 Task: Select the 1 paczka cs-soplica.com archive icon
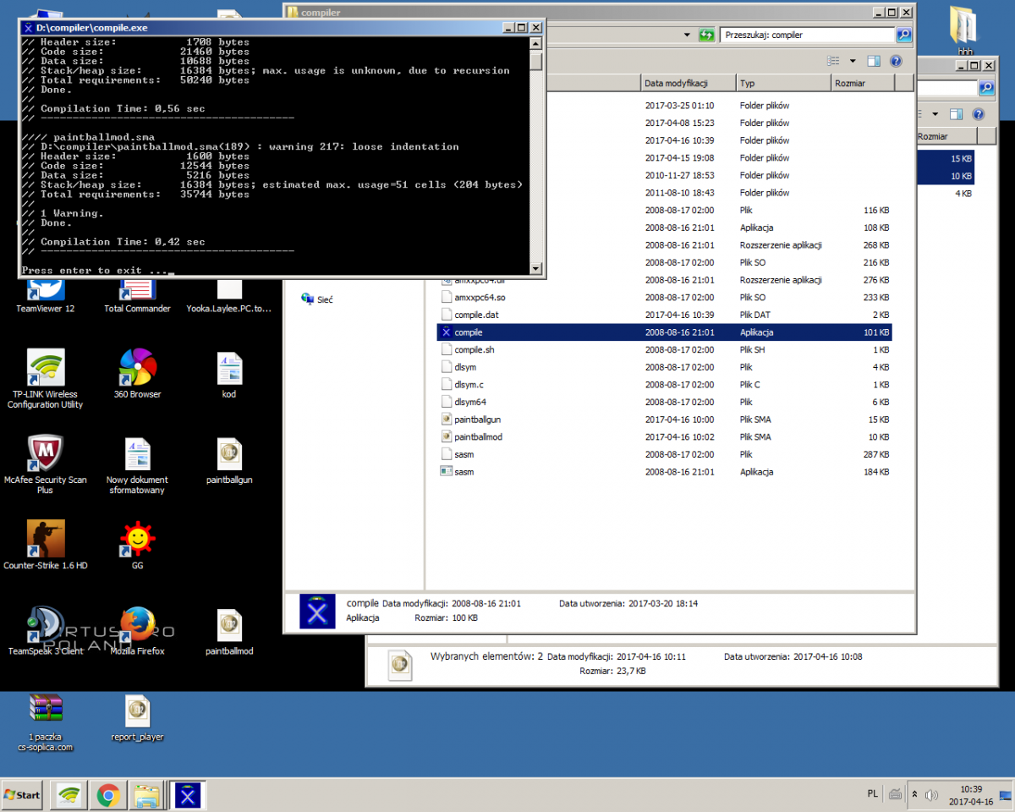click(46, 710)
